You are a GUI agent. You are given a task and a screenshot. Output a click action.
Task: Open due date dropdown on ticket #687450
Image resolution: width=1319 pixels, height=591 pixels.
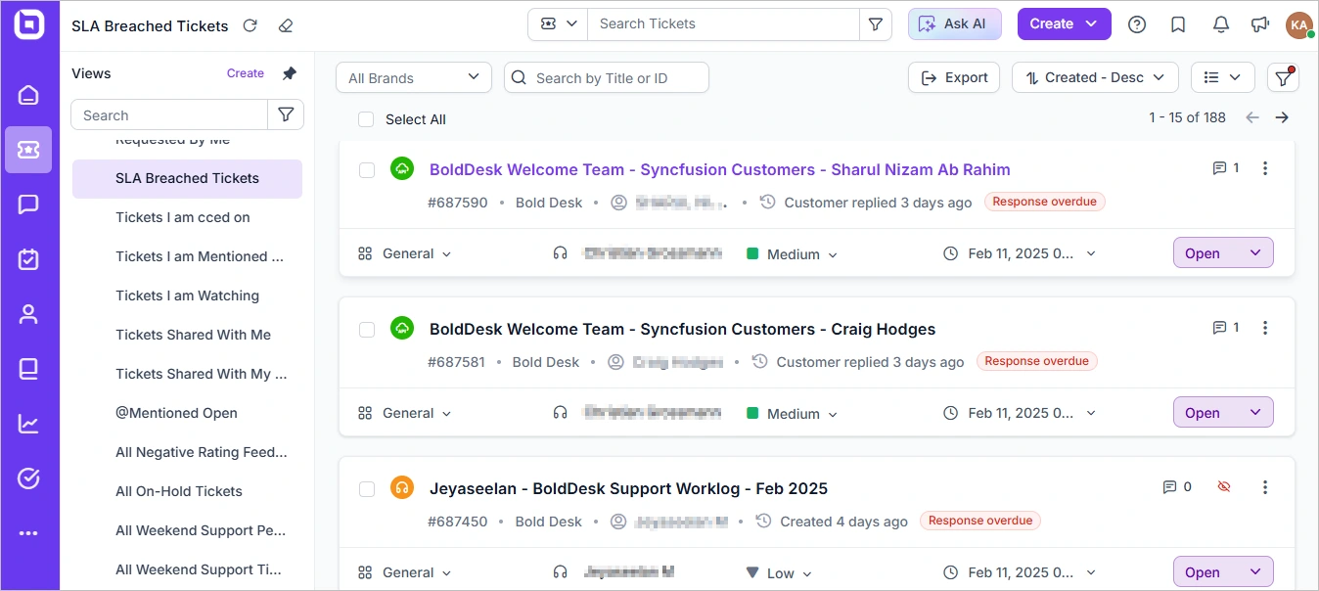[x=1020, y=573]
